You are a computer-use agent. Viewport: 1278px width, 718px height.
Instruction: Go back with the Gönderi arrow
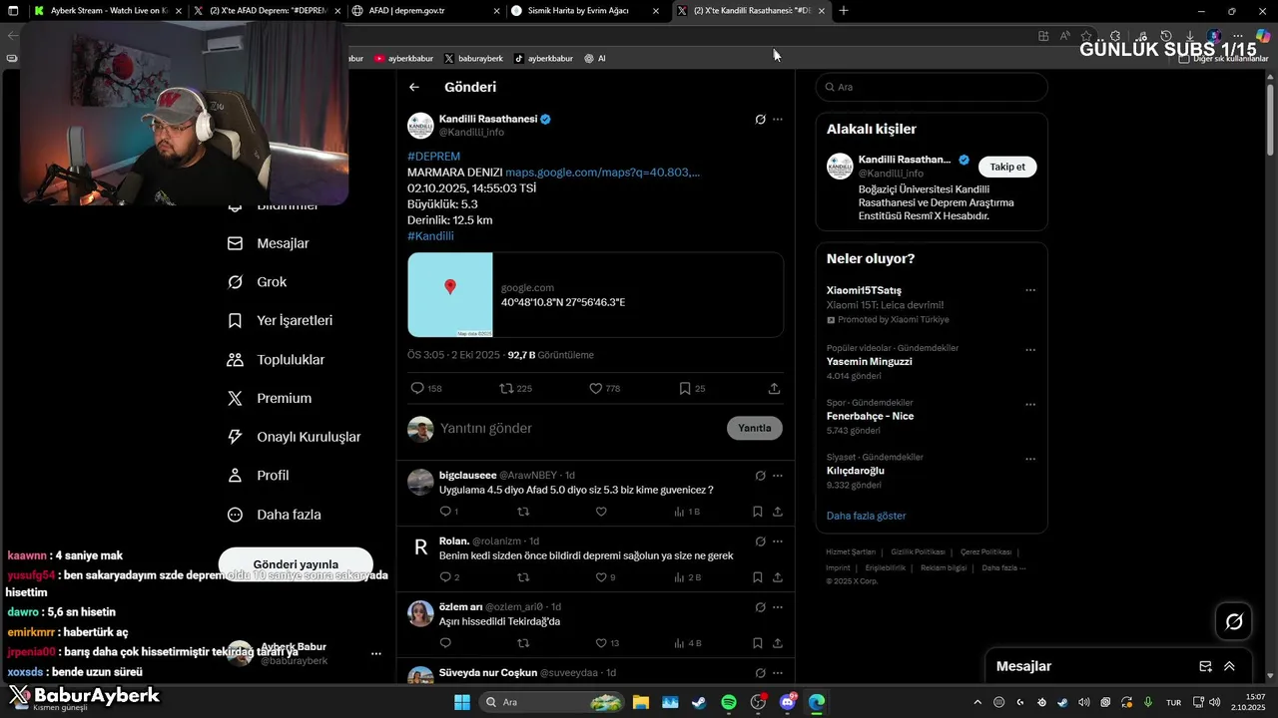pos(414,87)
